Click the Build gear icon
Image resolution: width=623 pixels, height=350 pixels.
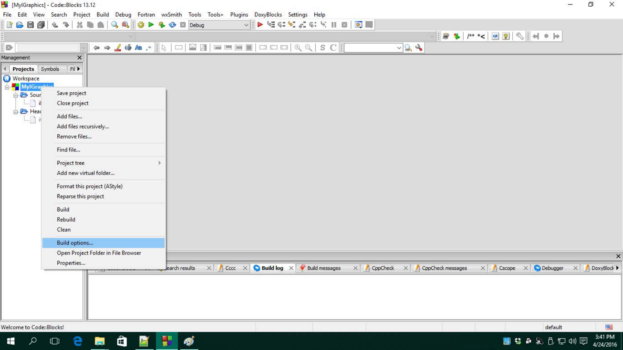tap(141, 25)
